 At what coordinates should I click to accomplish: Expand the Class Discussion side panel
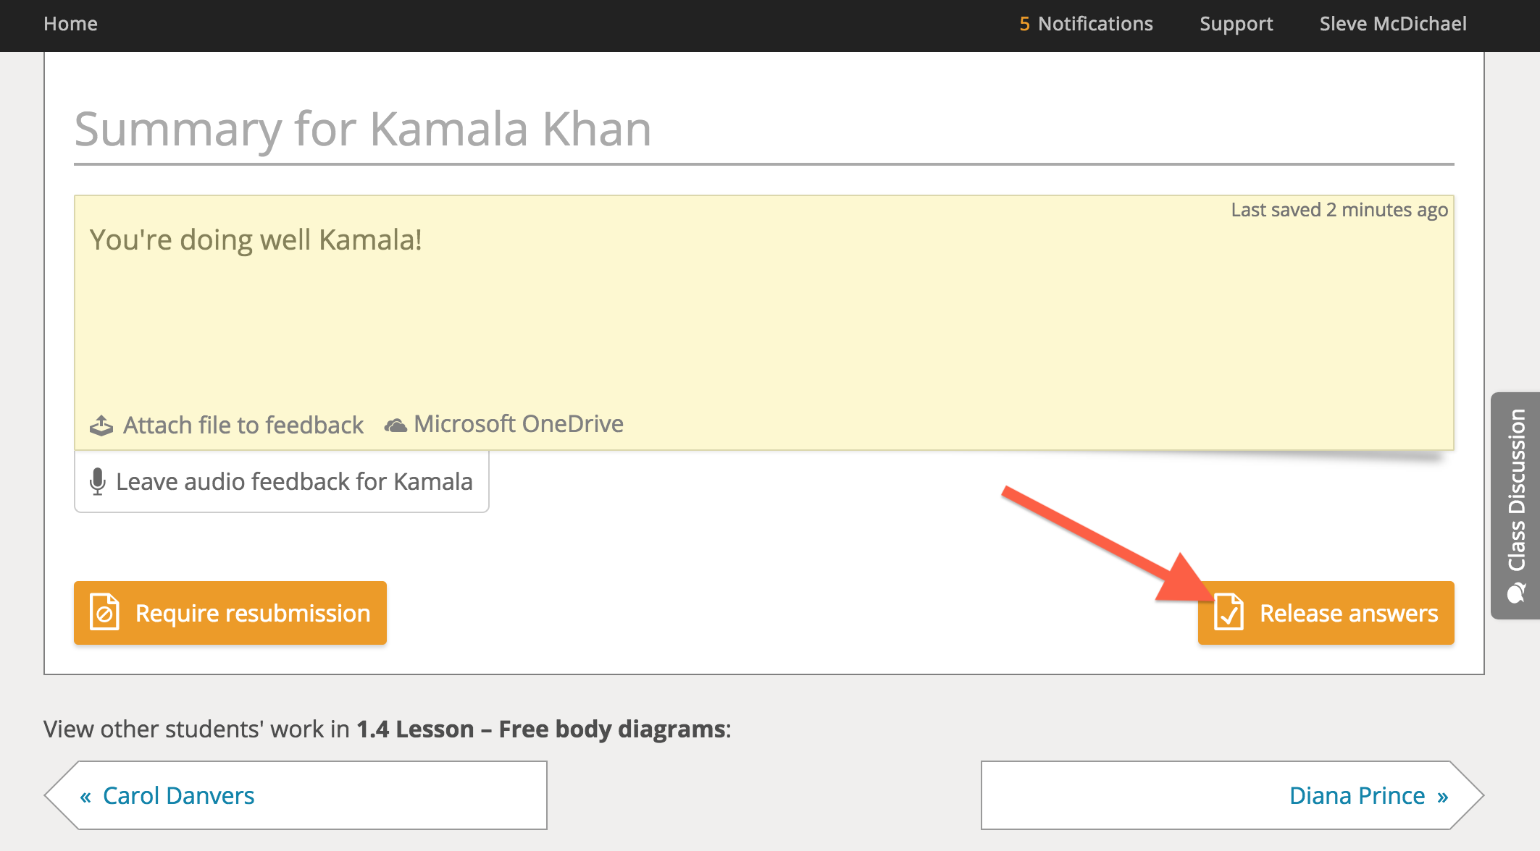pos(1515,505)
